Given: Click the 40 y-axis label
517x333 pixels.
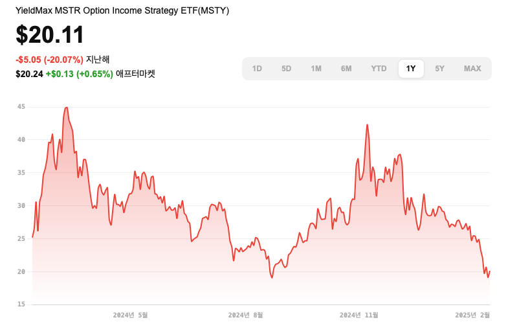Looking at the screenshot, I should click(x=21, y=139).
